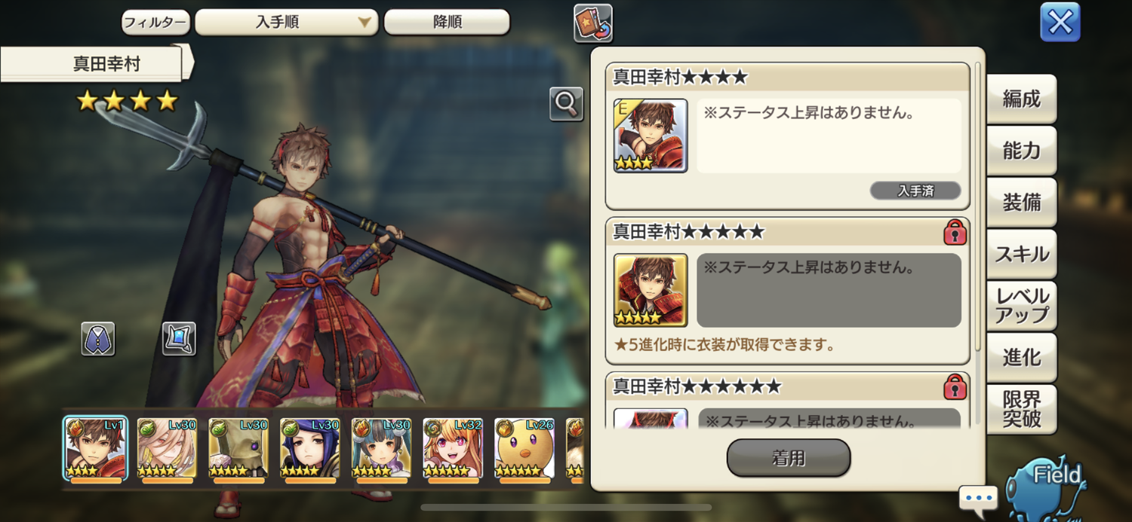Open the card book swap icon

592,23
